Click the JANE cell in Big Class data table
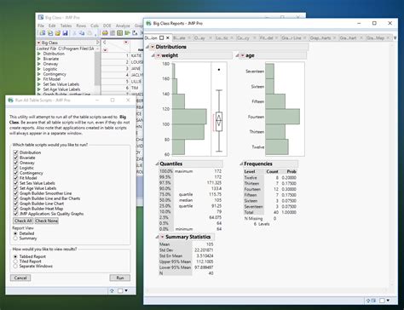The height and width of the screenshot is (310, 404). point(136,68)
